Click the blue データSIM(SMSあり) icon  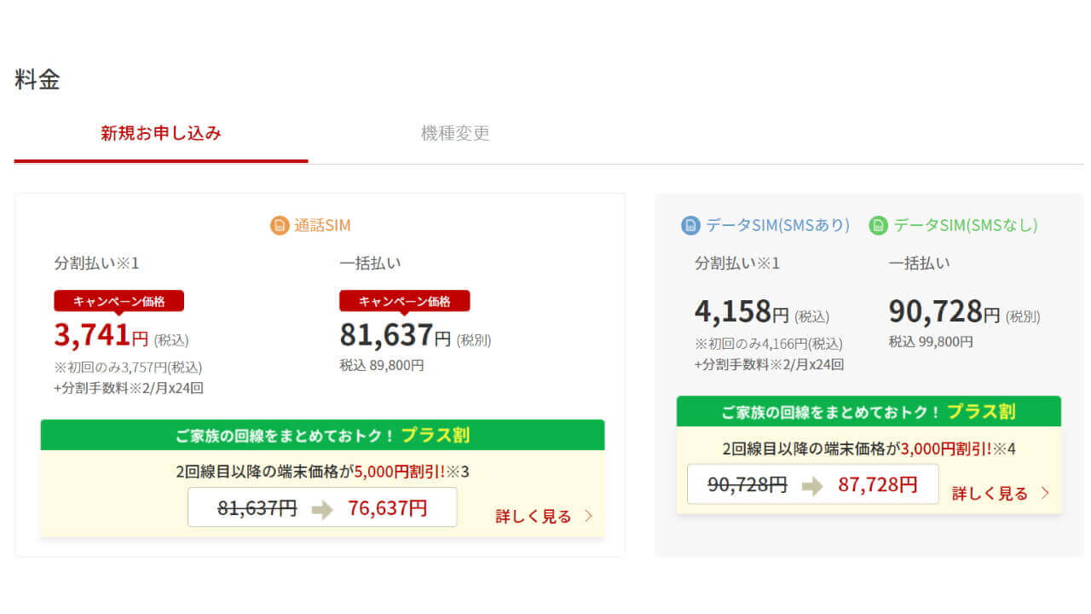[x=690, y=225]
